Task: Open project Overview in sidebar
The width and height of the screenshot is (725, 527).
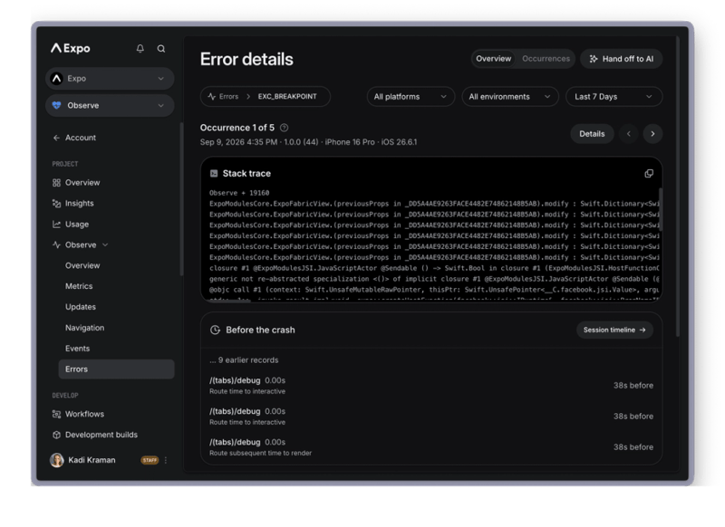Action: click(76, 182)
